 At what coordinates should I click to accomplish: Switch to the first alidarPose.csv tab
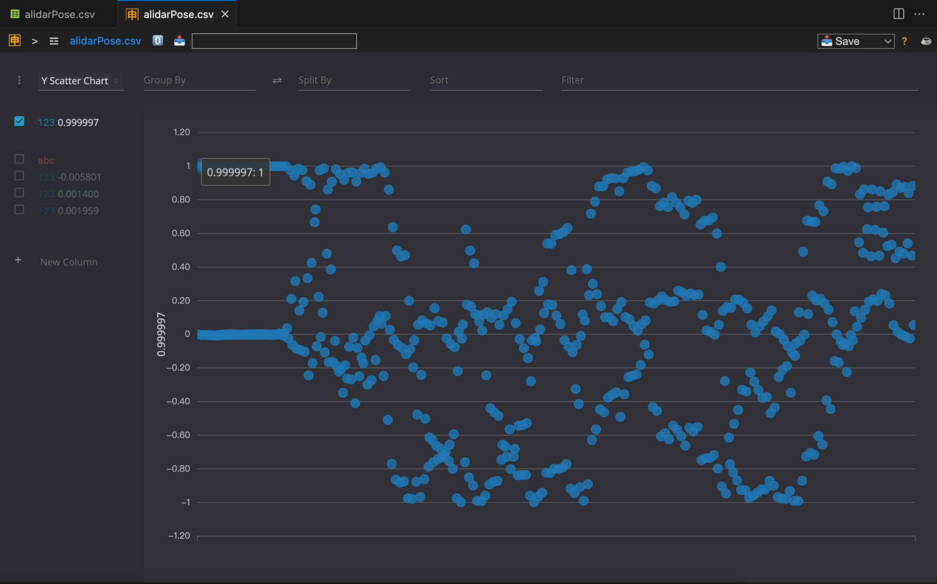coord(59,14)
